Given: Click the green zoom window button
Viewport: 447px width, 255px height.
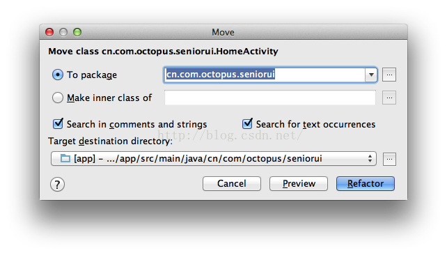Looking at the screenshot, I should (77, 32).
